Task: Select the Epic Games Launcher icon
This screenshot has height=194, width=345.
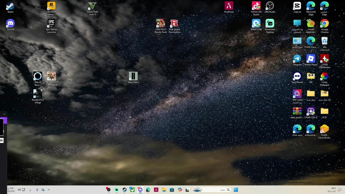Action: [x=51, y=26]
